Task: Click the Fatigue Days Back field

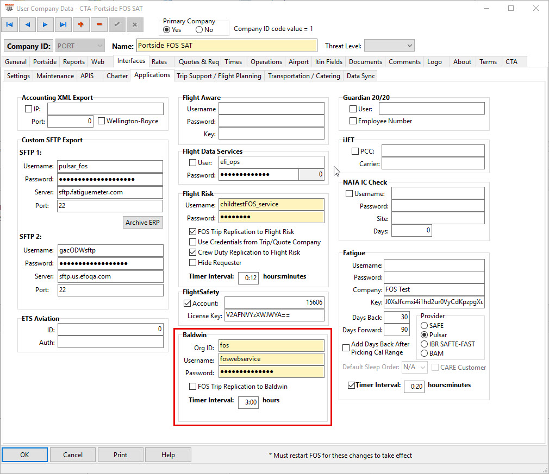Action: point(397,317)
